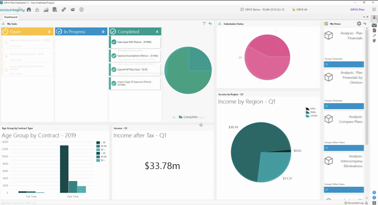Open Import Sage 50 Expenses completed task
The width and height of the screenshot is (378, 205).
pyautogui.click(x=135, y=83)
